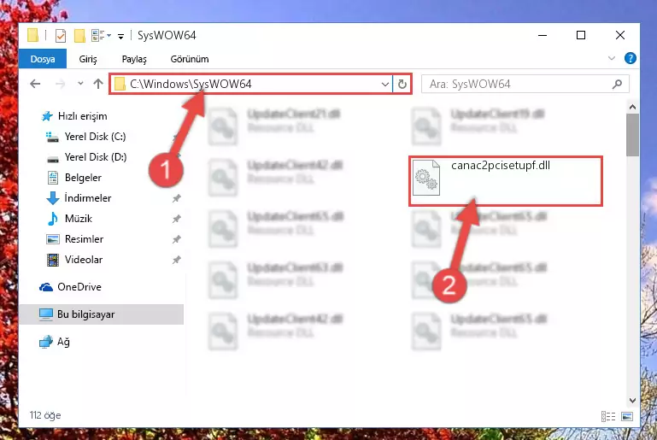The width and height of the screenshot is (657, 440).
Task: Switch to large icons view in status bar
Action: [627, 416]
